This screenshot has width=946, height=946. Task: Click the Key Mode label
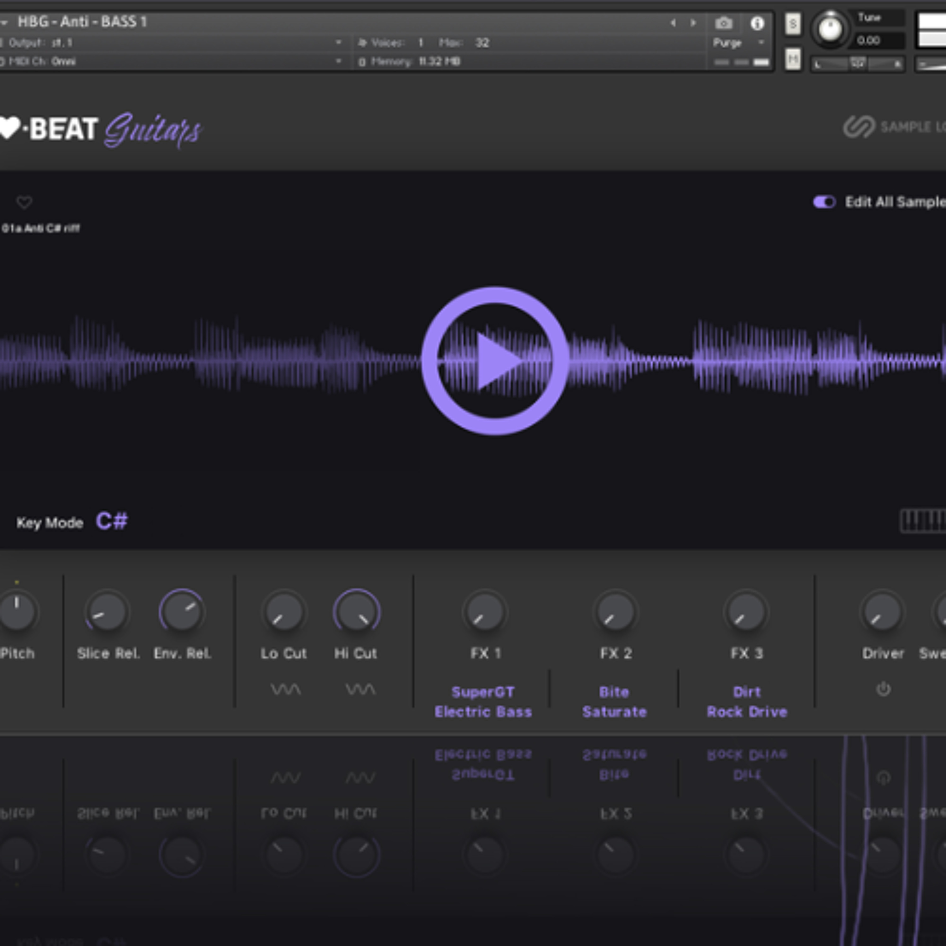pos(50,523)
